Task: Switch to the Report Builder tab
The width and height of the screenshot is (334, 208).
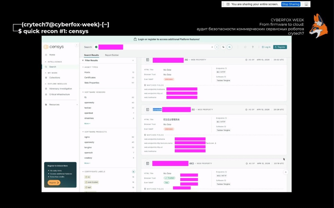Action: pos(112,55)
